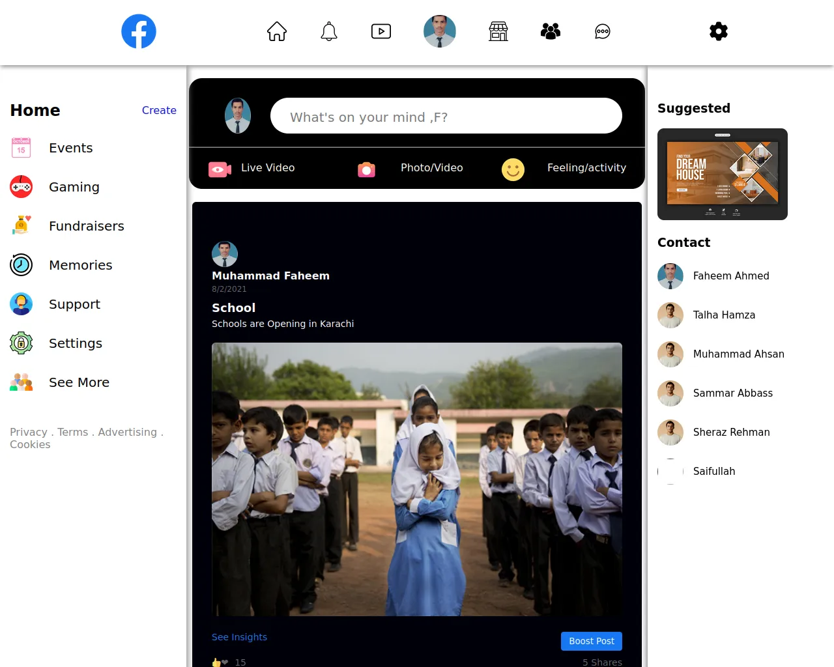Image resolution: width=834 pixels, height=667 pixels.
Task: Expand the See More sidebar section
Action: [x=79, y=382]
